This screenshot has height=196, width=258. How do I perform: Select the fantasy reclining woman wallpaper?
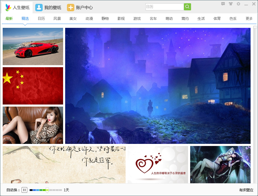[x=220, y=165]
